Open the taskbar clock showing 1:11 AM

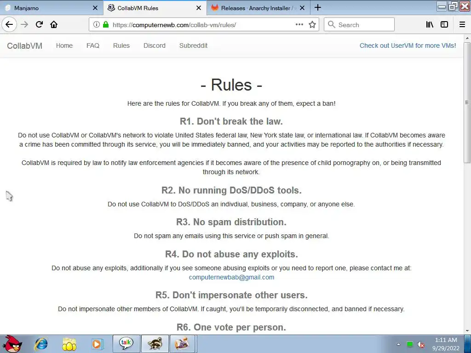446,344
